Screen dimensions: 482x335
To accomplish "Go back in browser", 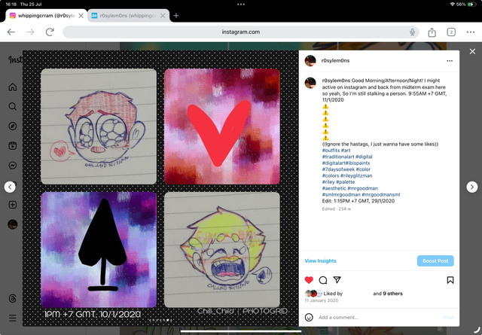I will point(11,32).
